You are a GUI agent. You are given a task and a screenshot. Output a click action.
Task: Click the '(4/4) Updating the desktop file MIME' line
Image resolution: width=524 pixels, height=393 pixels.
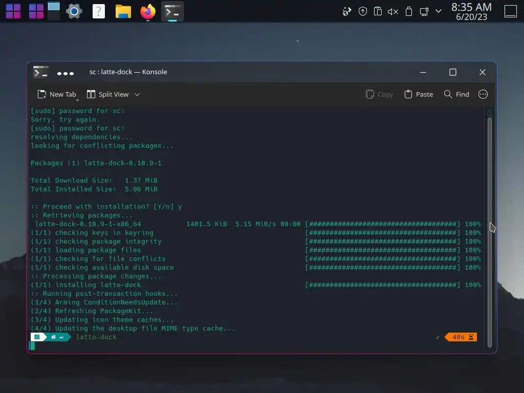coord(133,328)
